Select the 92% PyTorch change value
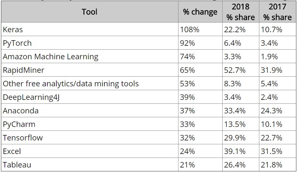This screenshot has width=297, height=172. pos(187,43)
